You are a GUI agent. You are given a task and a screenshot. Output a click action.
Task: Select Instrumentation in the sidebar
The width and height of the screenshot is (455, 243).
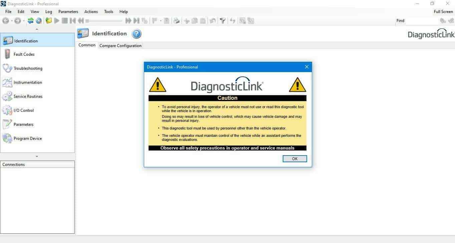click(37, 82)
